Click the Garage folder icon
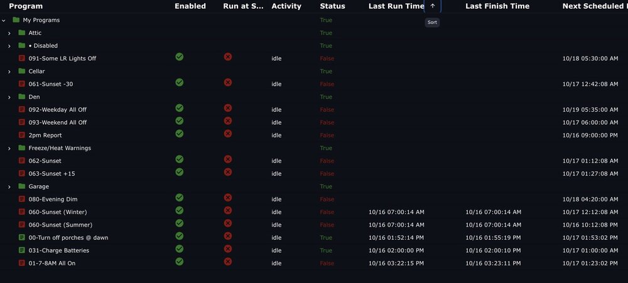The height and width of the screenshot is (283, 628). click(21, 186)
